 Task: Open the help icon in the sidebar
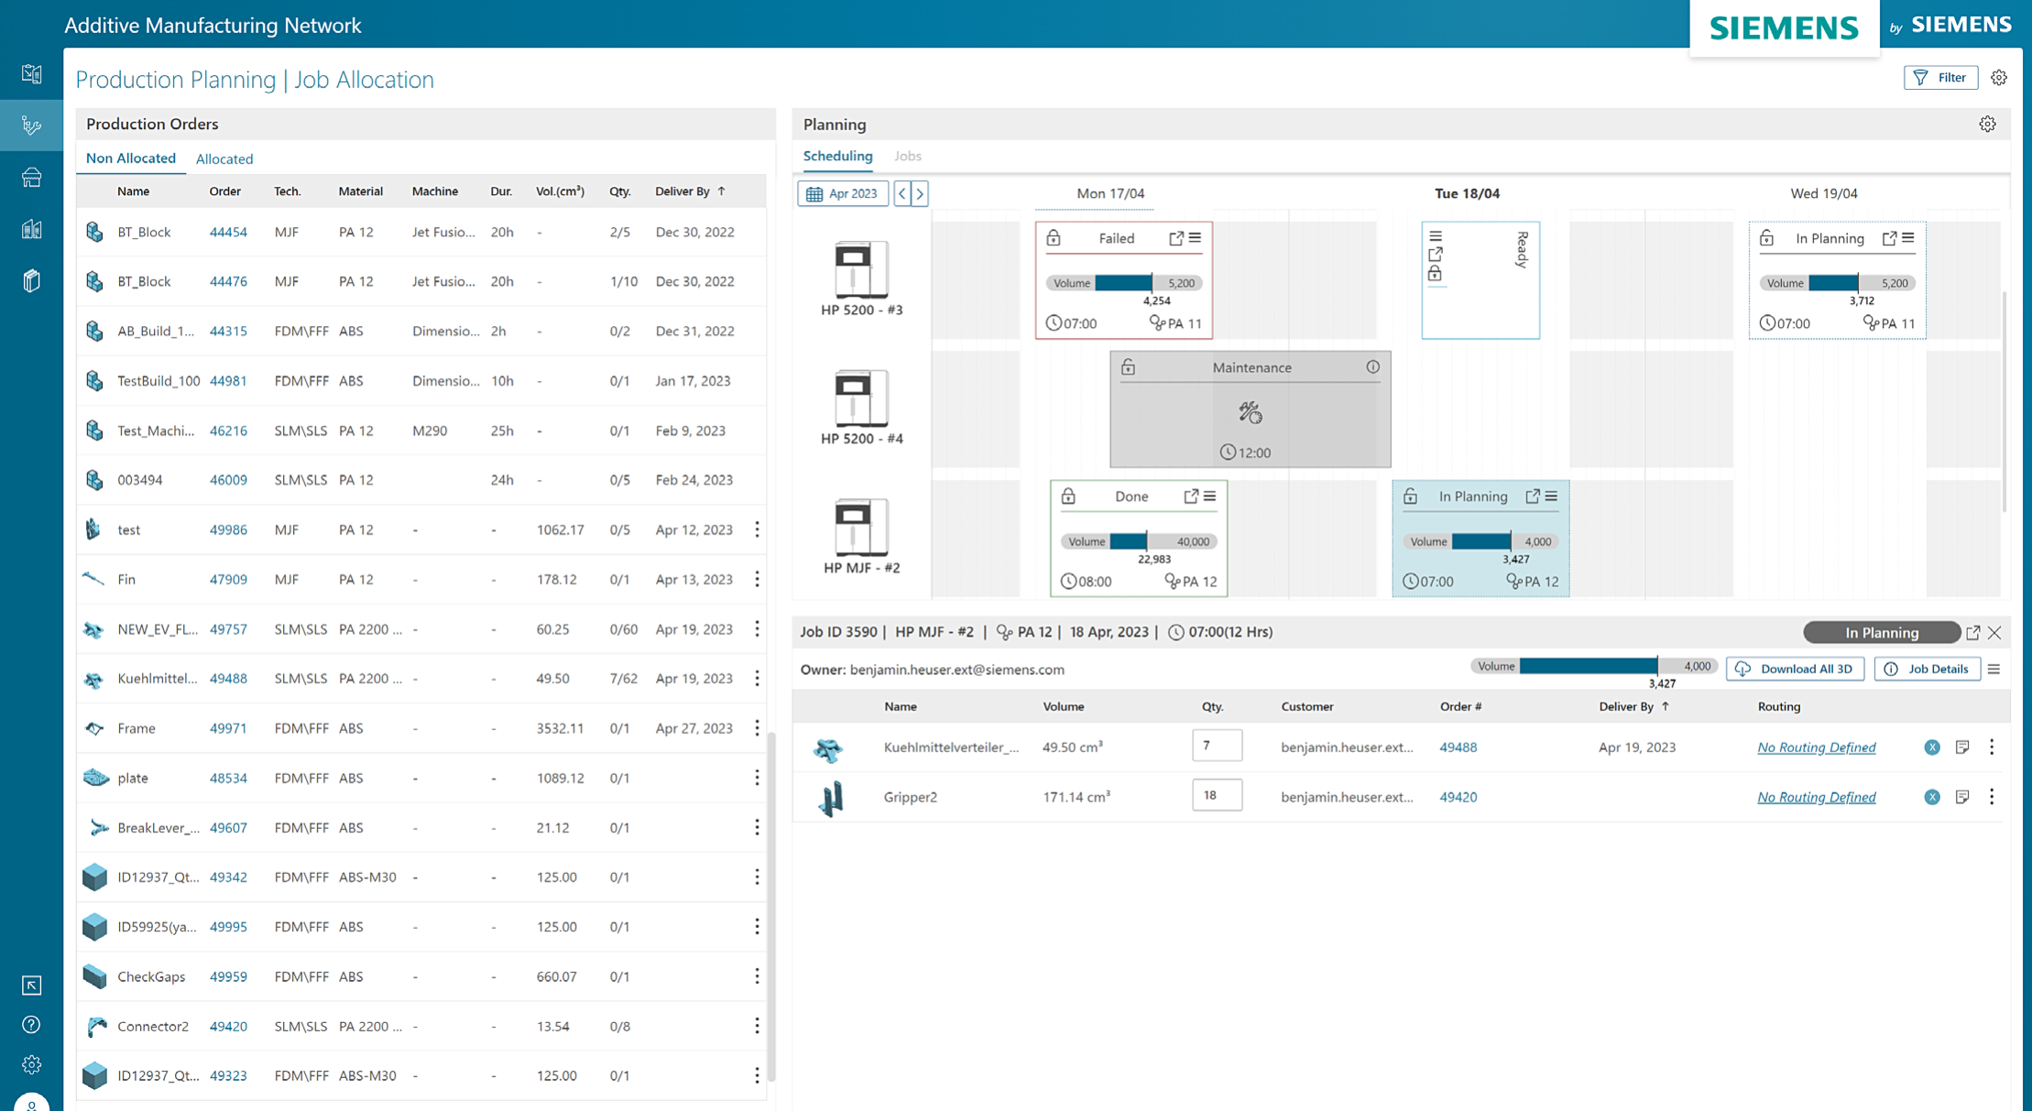coord(31,1024)
